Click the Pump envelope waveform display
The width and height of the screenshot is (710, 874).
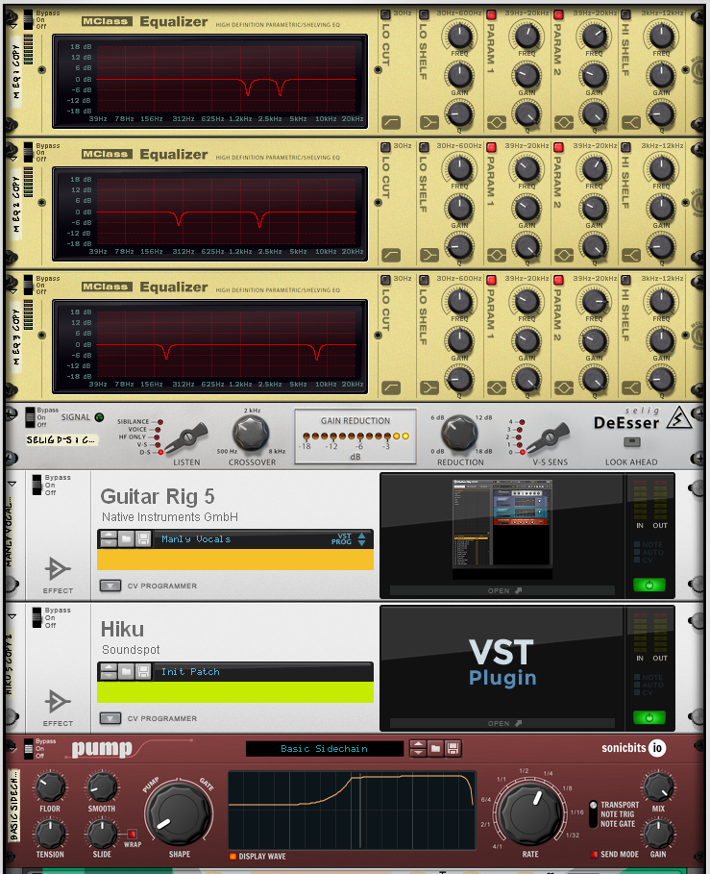pos(352,810)
